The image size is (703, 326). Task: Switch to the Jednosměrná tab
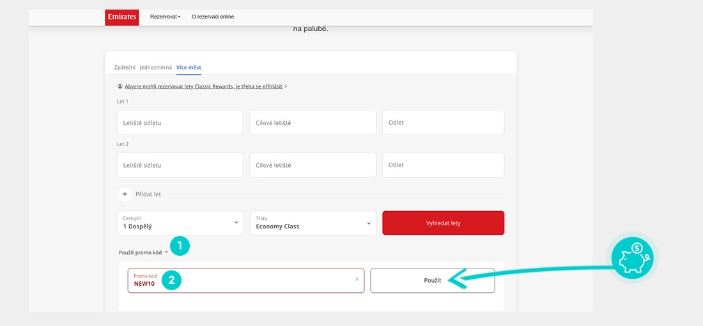[x=155, y=68]
